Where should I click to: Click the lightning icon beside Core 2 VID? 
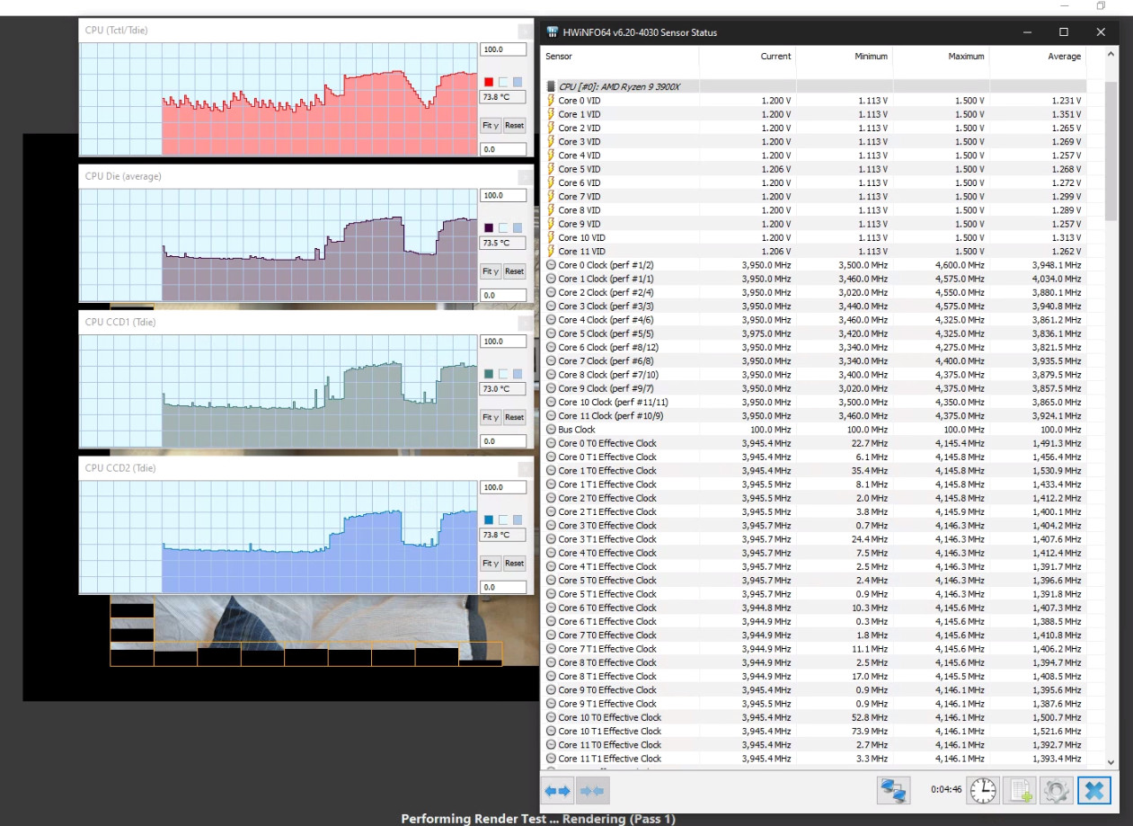tap(551, 128)
